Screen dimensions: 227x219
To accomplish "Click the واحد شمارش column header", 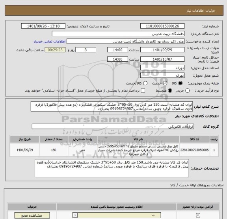I will coord(82,139).
